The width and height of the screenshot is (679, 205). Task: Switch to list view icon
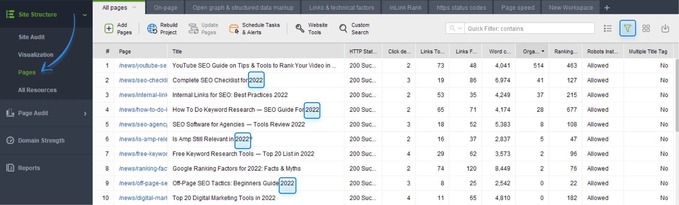coord(607,28)
